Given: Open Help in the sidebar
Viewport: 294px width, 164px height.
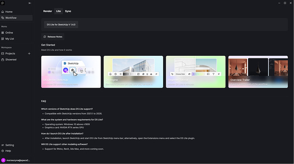Looking at the screenshot, I should coord(16,151).
